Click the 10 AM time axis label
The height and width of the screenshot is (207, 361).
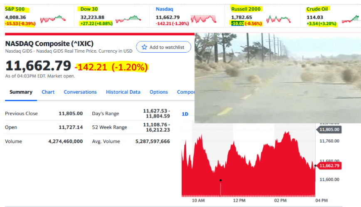point(198,200)
